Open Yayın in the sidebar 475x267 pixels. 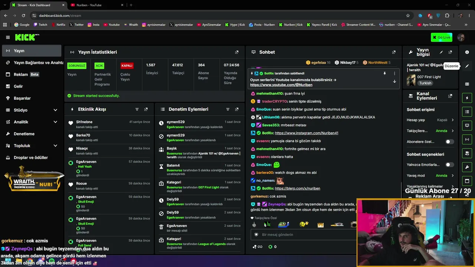[31, 51]
